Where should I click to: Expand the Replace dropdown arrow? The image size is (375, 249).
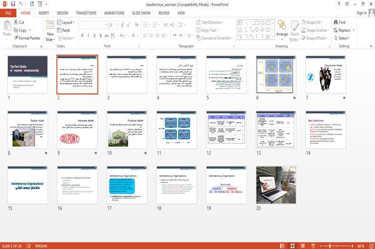[x=354, y=31]
